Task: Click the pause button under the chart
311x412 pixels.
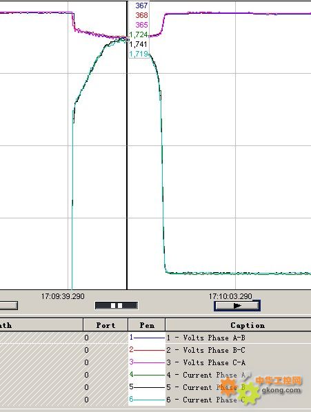Action: [x=117, y=305]
